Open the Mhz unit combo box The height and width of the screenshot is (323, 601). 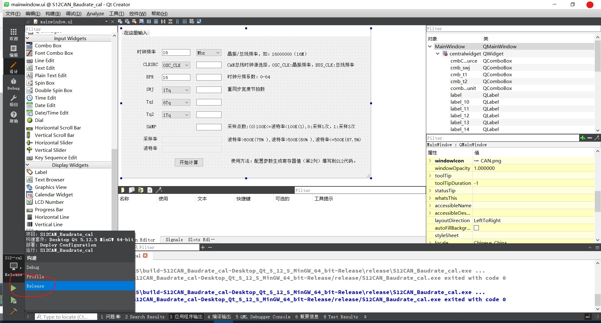click(209, 53)
